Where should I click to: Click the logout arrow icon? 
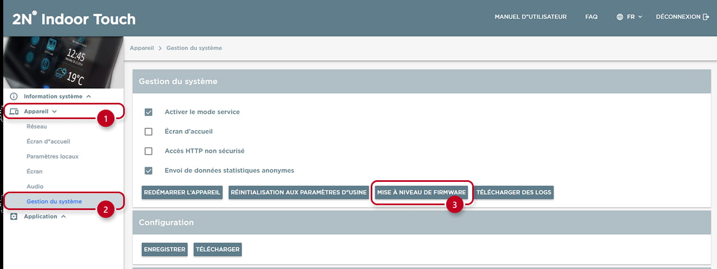tap(706, 17)
